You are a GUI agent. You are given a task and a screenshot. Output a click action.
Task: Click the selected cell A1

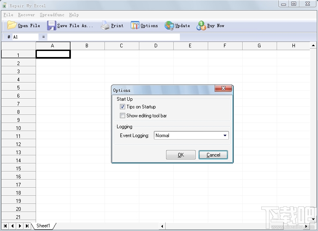(x=53, y=54)
